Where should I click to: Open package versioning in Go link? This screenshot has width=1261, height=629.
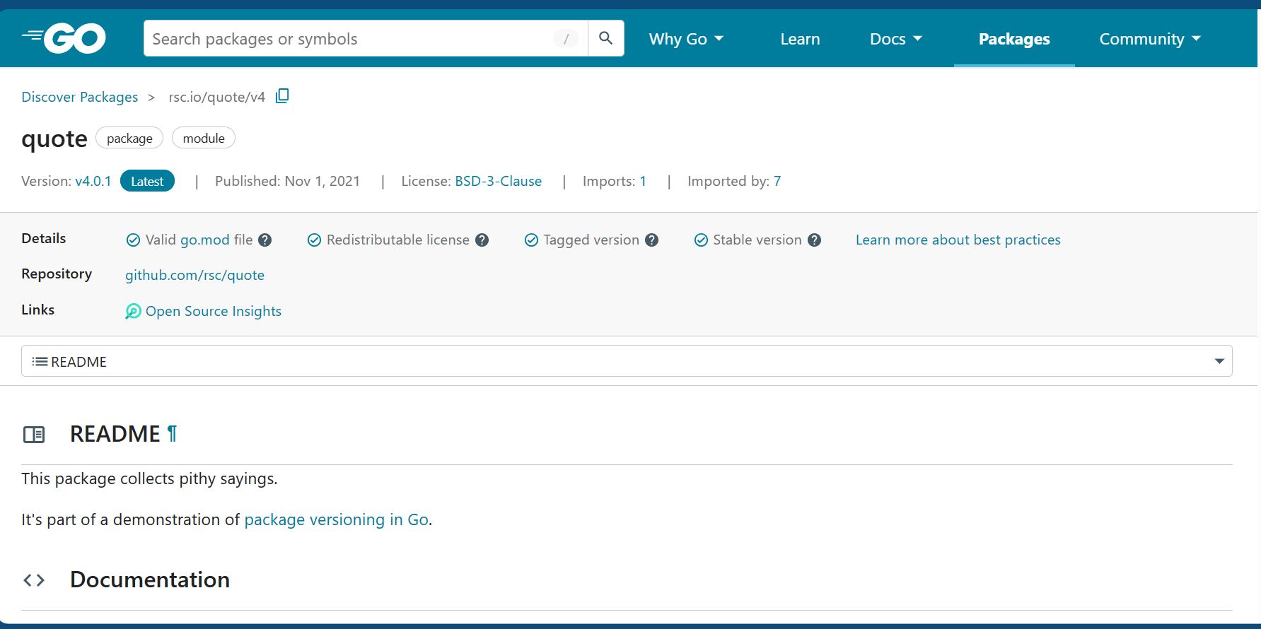pos(337,520)
